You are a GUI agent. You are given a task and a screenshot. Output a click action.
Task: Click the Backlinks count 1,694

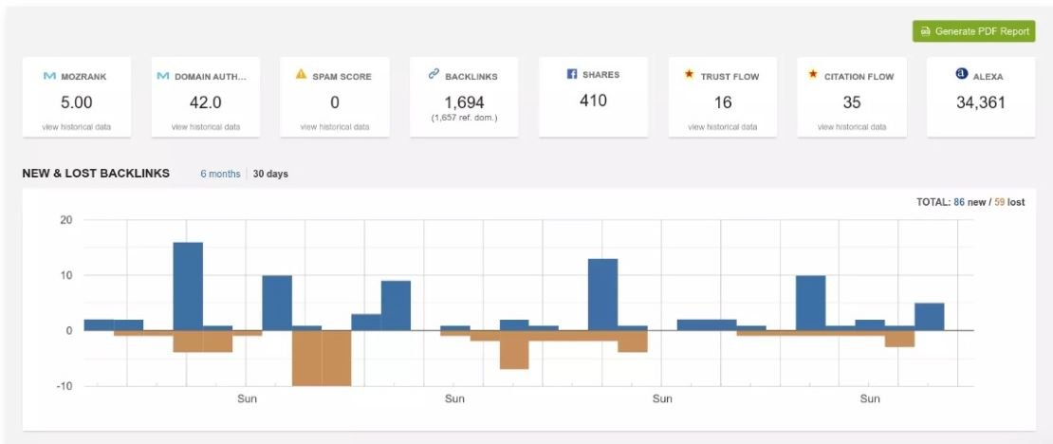pyautogui.click(x=464, y=102)
